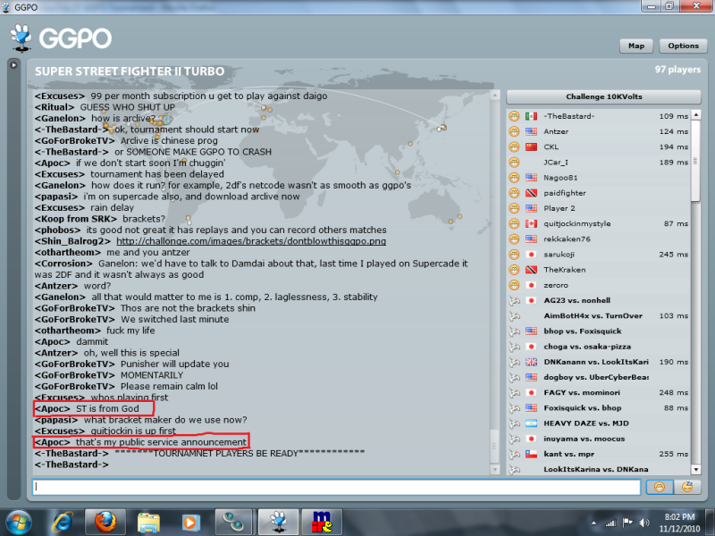This screenshot has height=536, width=715.
Task: Select player Nagoo81 in the player list
Action: coord(598,178)
